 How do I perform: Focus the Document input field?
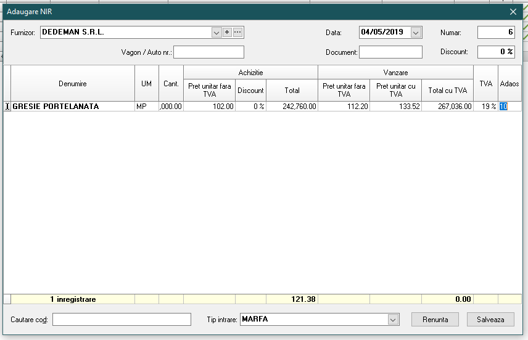(390, 52)
